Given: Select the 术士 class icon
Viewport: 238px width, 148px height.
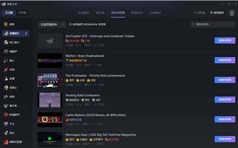Looking at the screenshot, I should [x=6, y=124].
